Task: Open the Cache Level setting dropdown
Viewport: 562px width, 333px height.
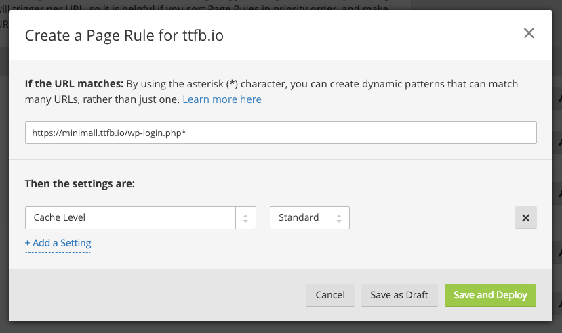Action: point(140,218)
